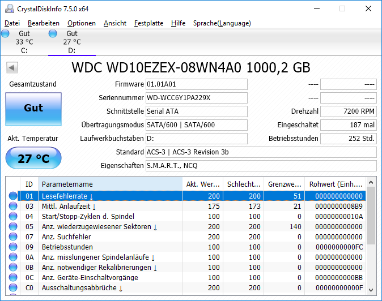Click the Grenzwe... column header
382x301 pixels.
(285, 184)
